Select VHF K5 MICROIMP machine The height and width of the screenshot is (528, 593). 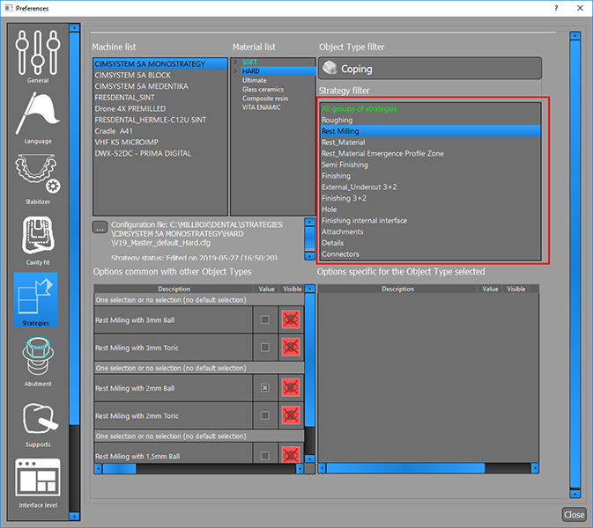(160, 142)
